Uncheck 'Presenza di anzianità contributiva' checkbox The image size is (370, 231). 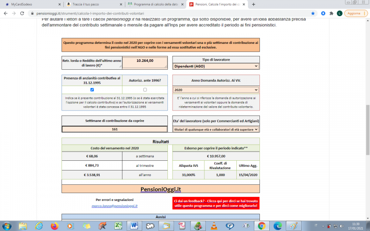[x=92, y=90]
